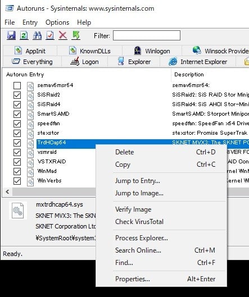The image size is (249, 297).
Task: Switch to the Explorer tab
Action: coord(134,62)
